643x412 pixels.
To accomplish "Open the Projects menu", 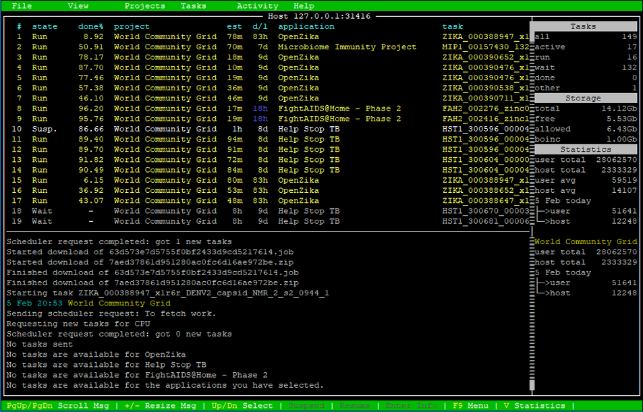I will pyautogui.click(x=144, y=5).
